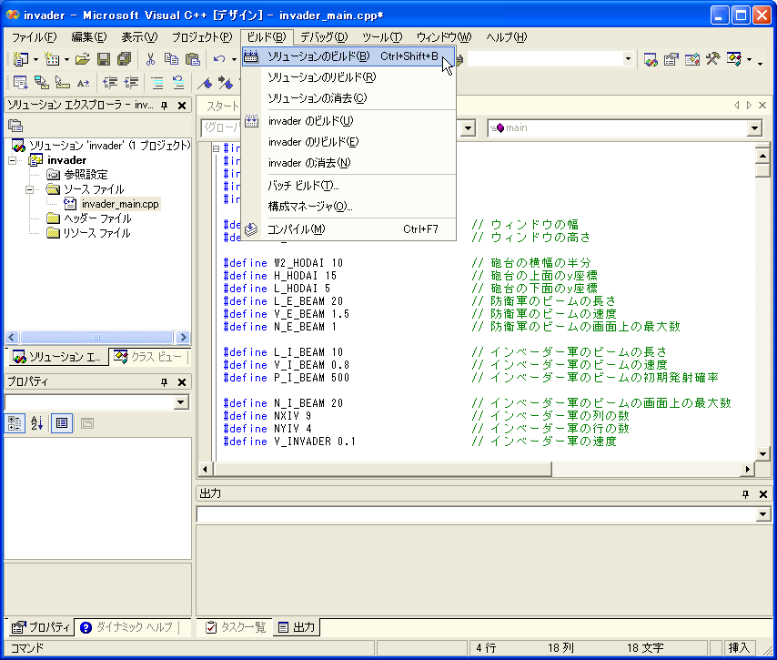Screen dimensions: 777x660
Task: Click the Open File folder icon
Action: coord(82,59)
